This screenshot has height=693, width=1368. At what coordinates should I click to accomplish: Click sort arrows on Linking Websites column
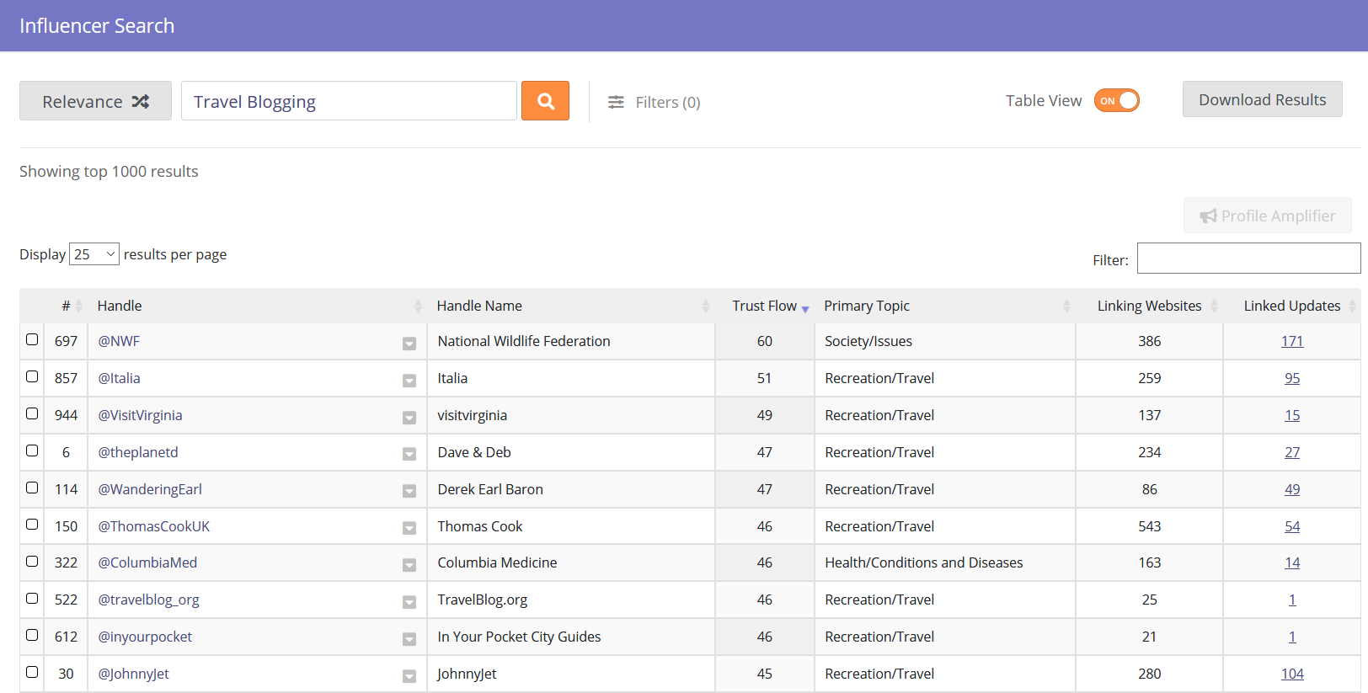(1214, 306)
